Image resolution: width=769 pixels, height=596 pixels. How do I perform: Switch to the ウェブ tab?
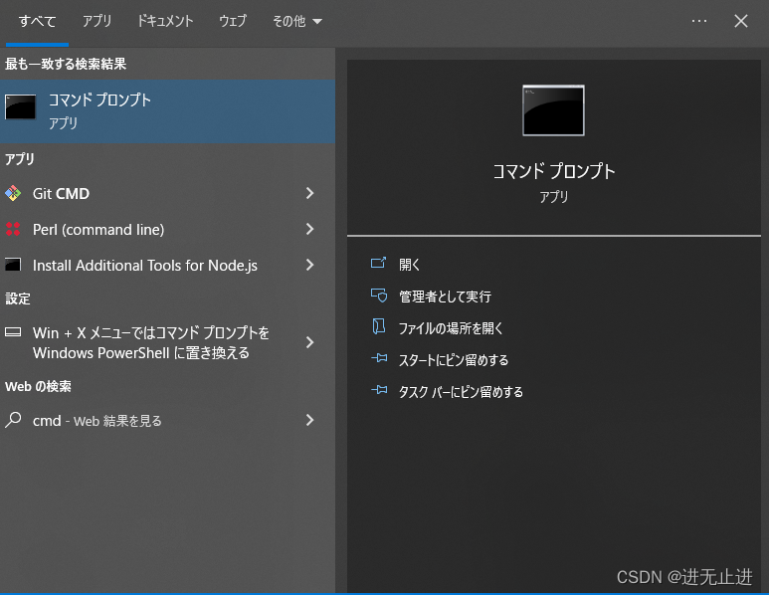click(233, 21)
